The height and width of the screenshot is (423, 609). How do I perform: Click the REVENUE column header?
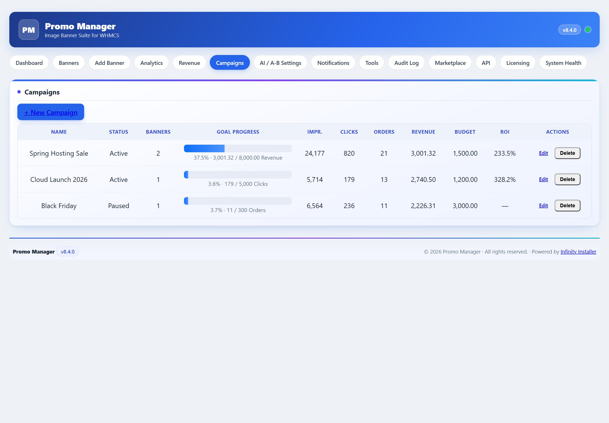click(423, 132)
